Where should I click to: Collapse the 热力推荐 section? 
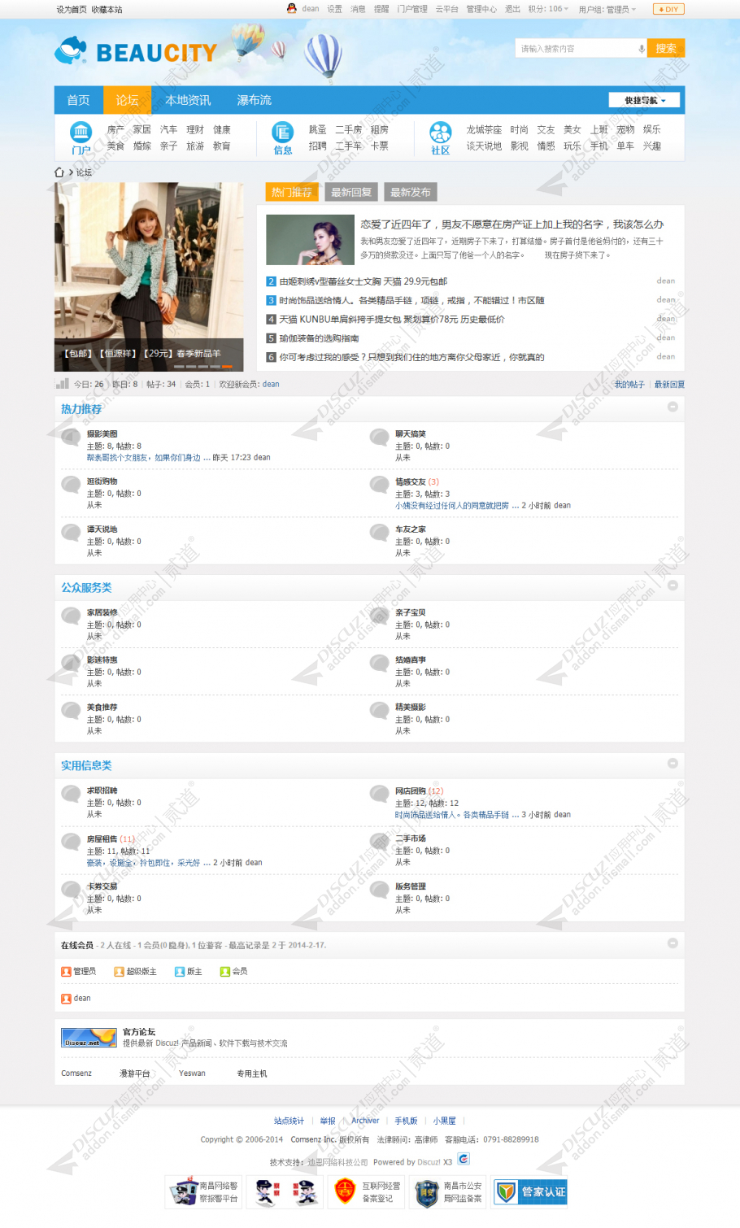(x=673, y=407)
